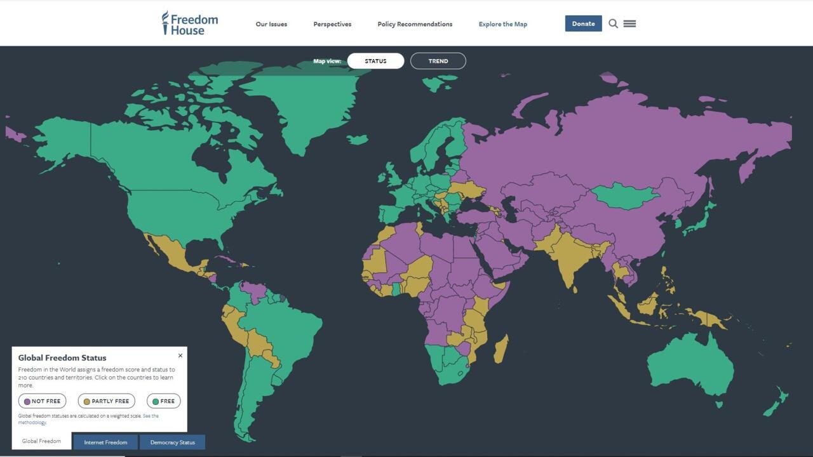Switch to the Democracy Status tab
The image size is (813, 457).
tap(172, 442)
